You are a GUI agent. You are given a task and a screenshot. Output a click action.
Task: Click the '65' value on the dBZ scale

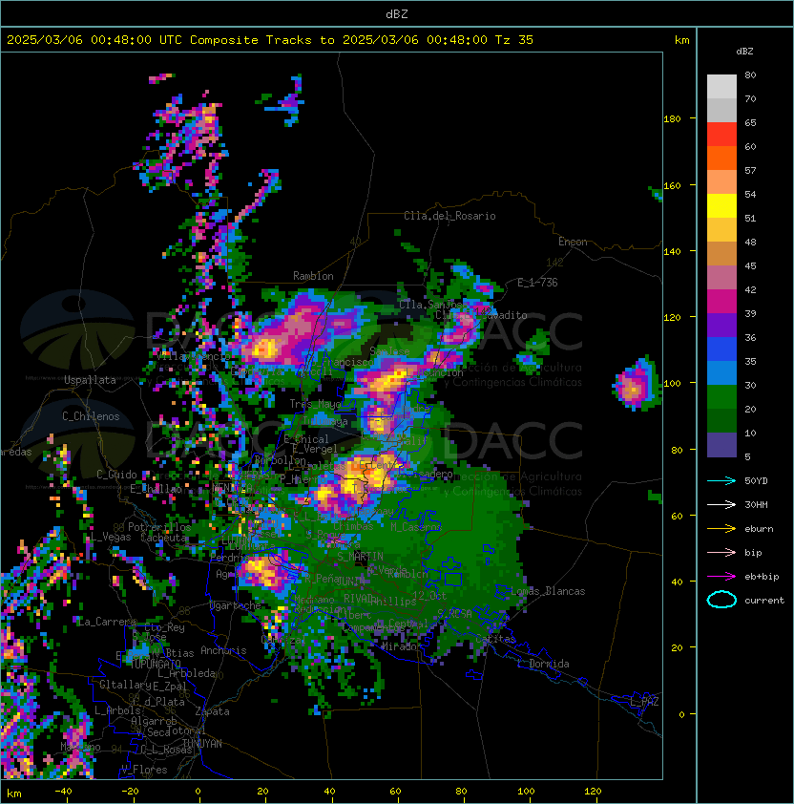coord(750,122)
